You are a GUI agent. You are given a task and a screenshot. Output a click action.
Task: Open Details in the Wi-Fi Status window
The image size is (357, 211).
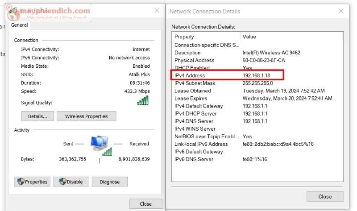(x=37, y=116)
